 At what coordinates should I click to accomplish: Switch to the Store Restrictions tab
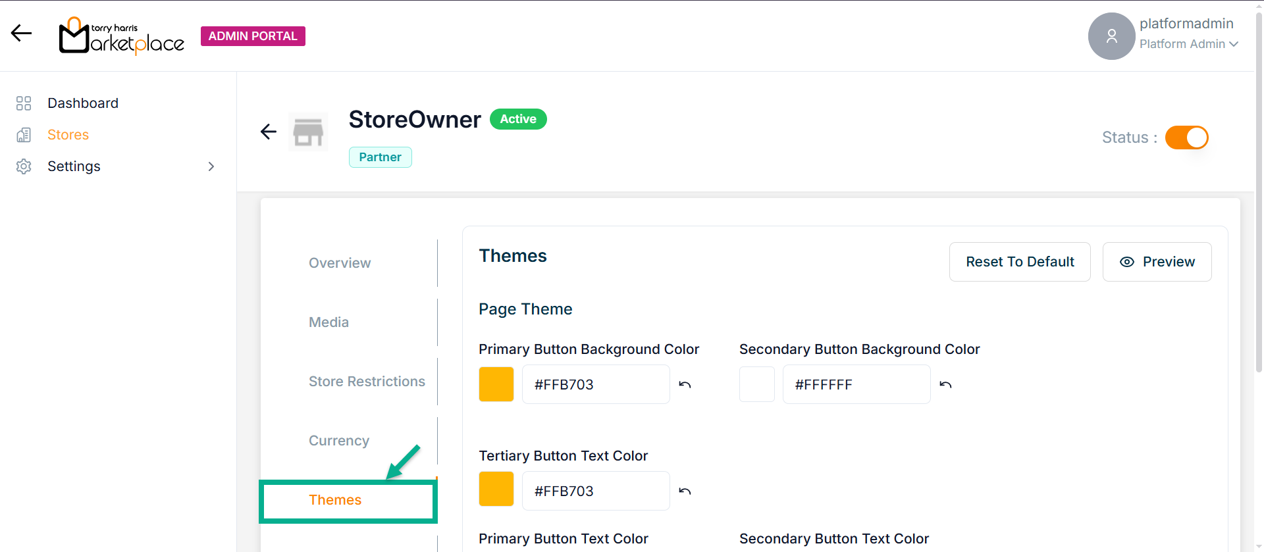pos(367,382)
